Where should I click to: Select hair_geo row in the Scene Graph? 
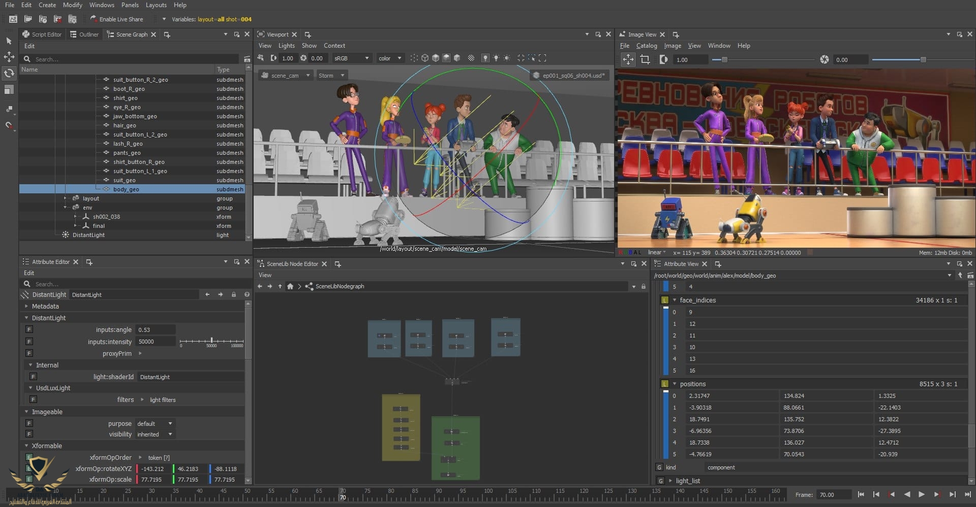point(132,125)
